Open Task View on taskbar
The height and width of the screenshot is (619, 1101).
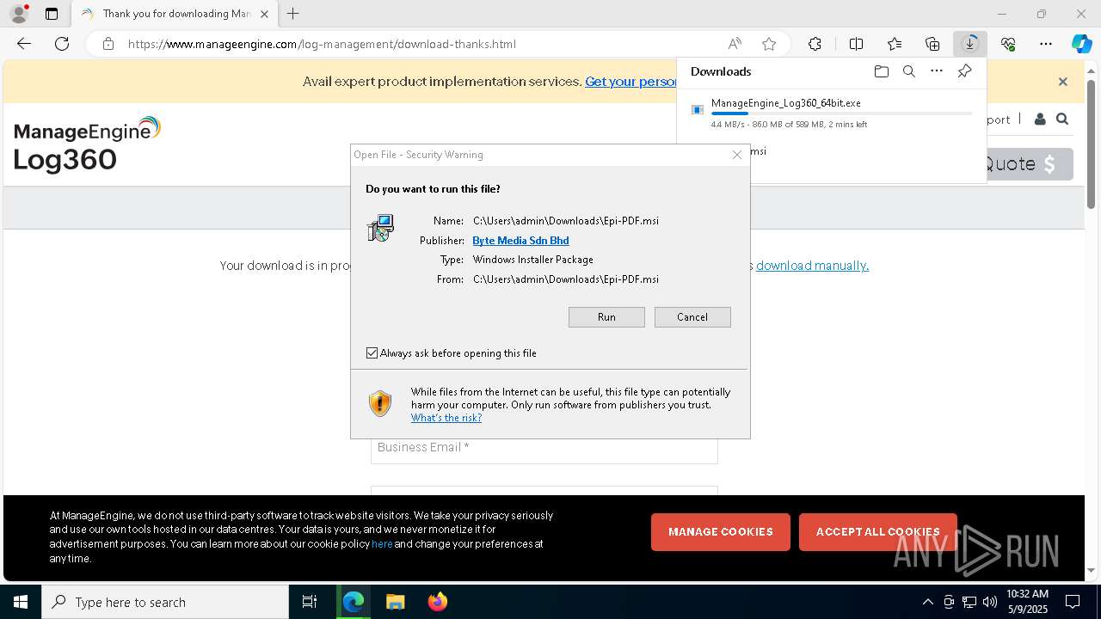click(x=310, y=602)
